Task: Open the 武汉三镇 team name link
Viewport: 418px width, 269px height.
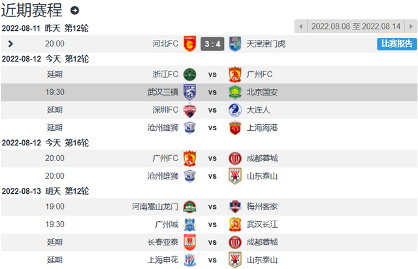Action: click(163, 92)
